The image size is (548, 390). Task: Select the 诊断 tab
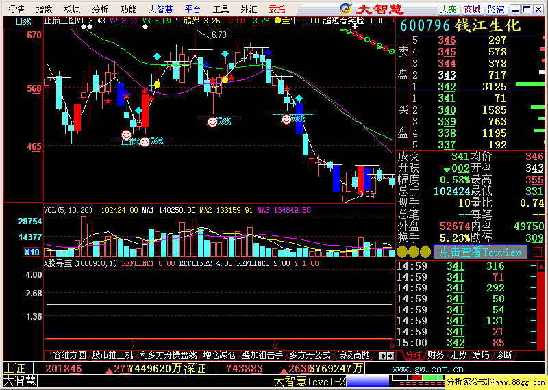tap(503, 355)
